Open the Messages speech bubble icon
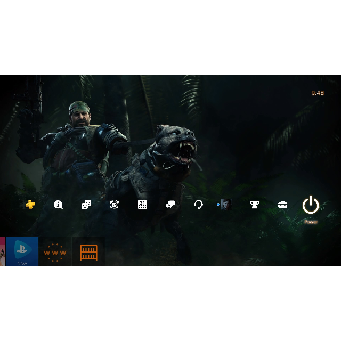Screen dimensions: 341x341 pos(170,205)
